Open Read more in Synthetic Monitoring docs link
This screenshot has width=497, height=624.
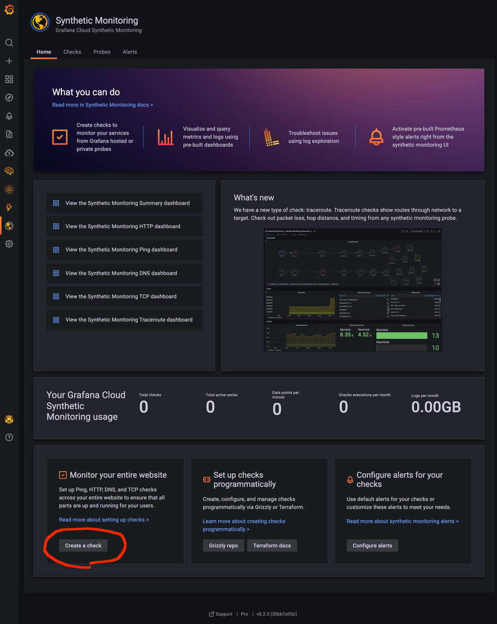(103, 105)
